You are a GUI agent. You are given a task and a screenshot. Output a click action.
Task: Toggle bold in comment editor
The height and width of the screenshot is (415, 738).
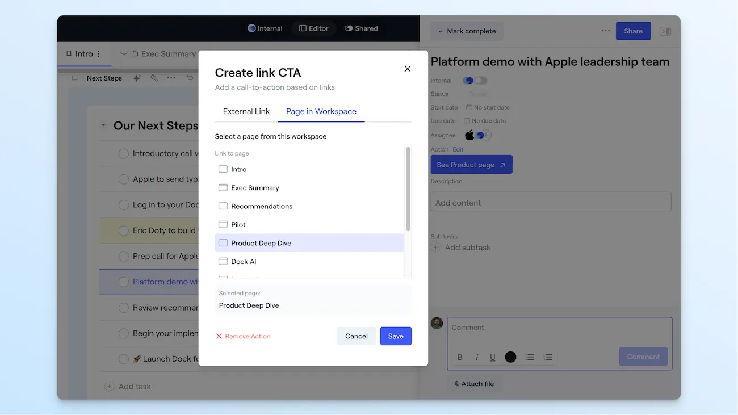(460, 357)
